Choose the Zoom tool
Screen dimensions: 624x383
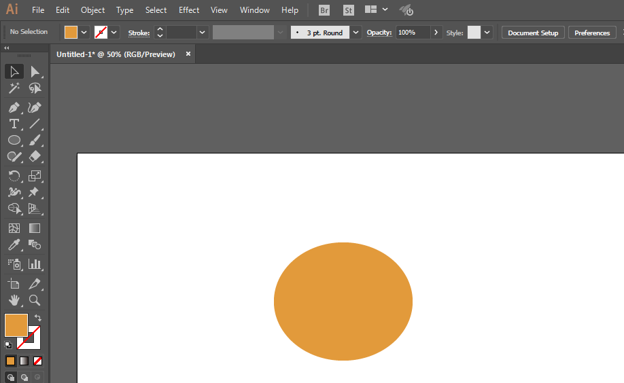[35, 299]
